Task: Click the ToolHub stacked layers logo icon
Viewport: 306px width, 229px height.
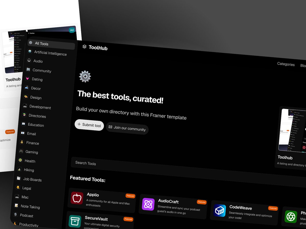Action: pos(85,47)
